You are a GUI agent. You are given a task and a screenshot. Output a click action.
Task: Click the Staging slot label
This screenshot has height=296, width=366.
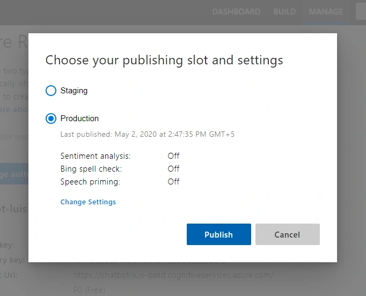coord(74,91)
